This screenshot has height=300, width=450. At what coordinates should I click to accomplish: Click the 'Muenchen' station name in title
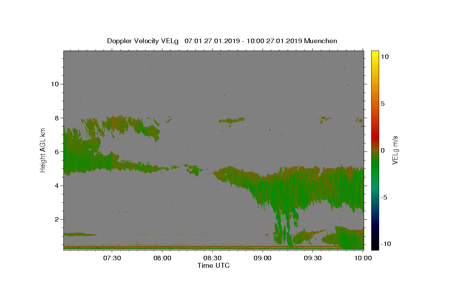pyautogui.click(x=321, y=41)
